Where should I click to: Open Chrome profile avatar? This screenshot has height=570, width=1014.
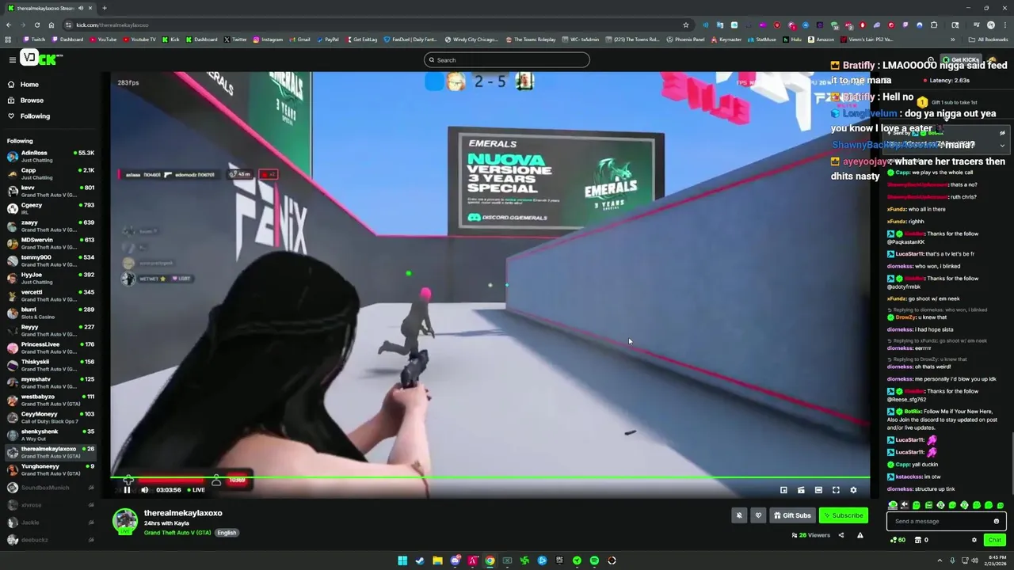[990, 25]
